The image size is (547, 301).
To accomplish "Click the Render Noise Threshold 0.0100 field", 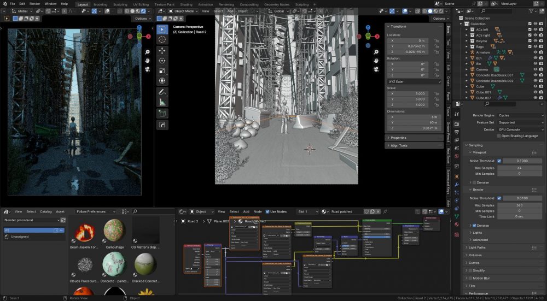I will pos(522,198).
